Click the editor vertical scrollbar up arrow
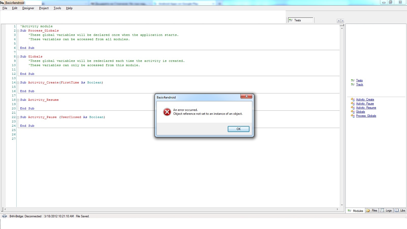 (x=342, y=28)
